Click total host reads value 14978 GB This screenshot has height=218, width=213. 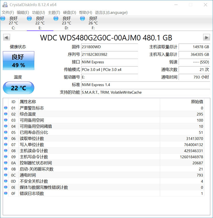(194, 47)
